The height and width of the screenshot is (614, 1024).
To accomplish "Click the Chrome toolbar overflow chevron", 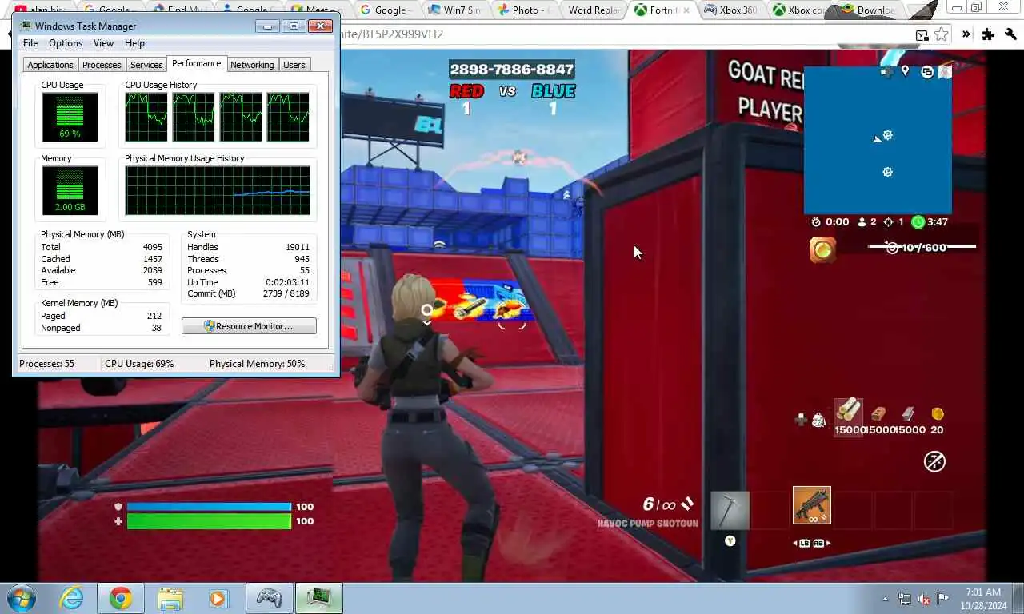I will [x=966, y=34].
